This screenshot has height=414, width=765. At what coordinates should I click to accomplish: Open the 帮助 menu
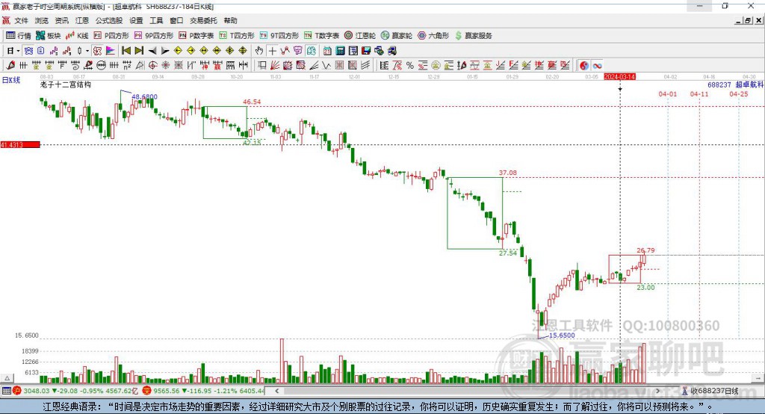230,20
